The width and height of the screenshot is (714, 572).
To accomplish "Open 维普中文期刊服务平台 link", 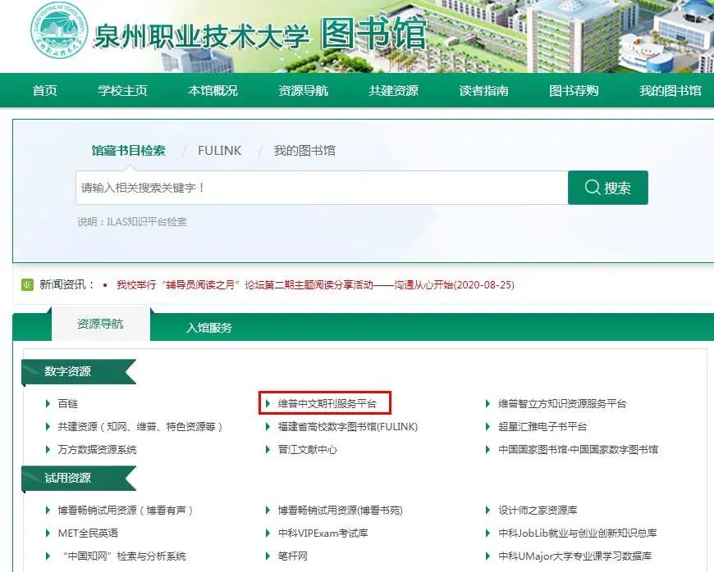I will click(327, 403).
